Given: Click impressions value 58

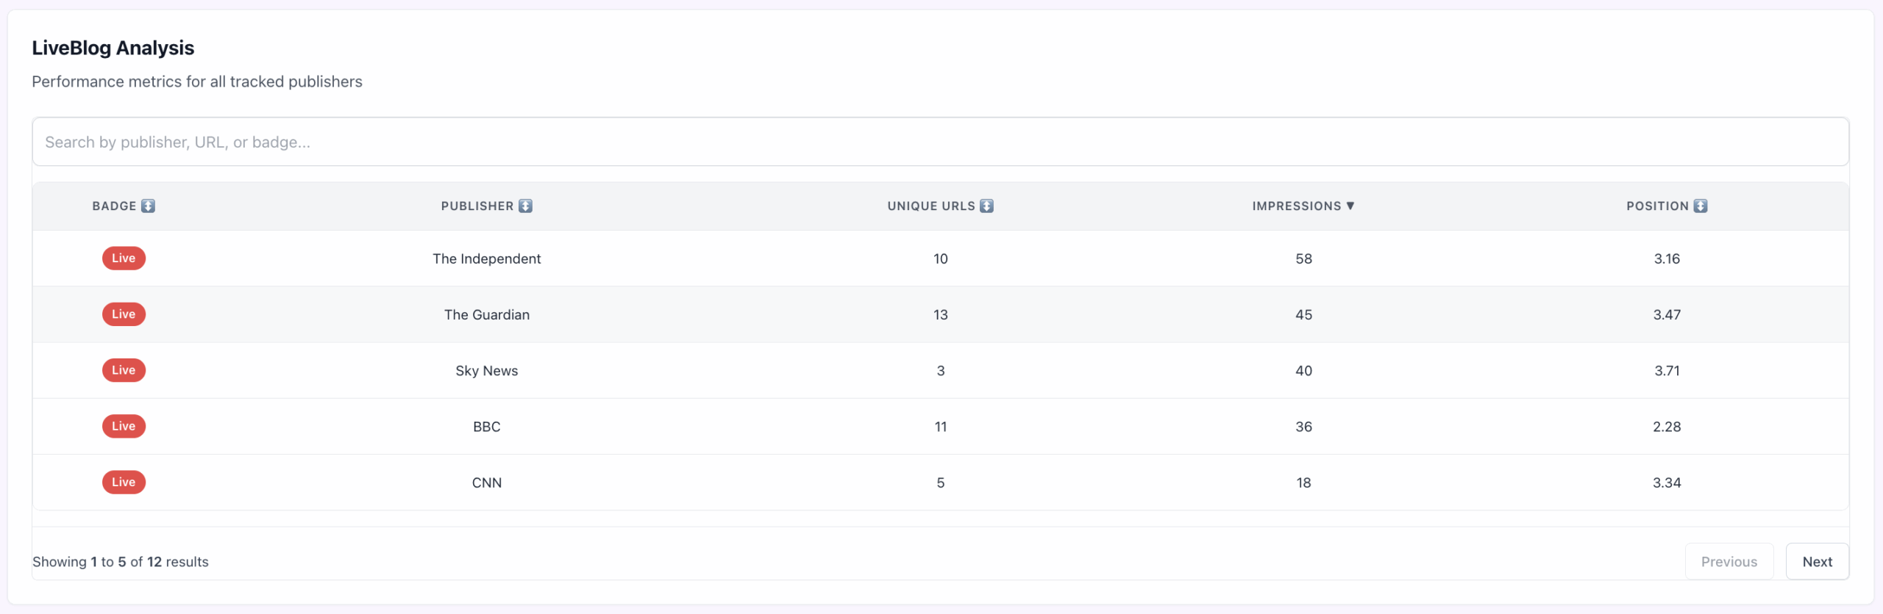Looking at the screenshot, I should pyautogui.click(x=1303, y=259).
